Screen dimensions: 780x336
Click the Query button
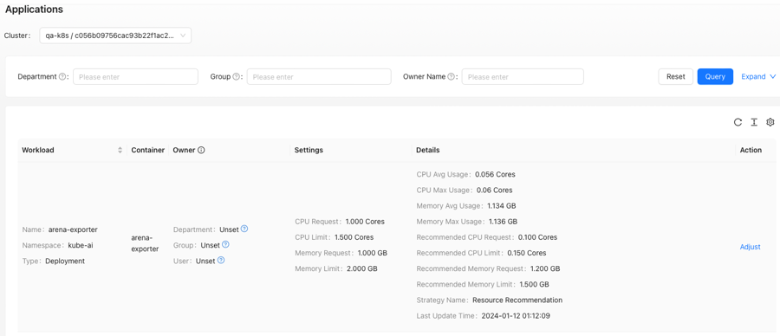[x=715, y=76]
